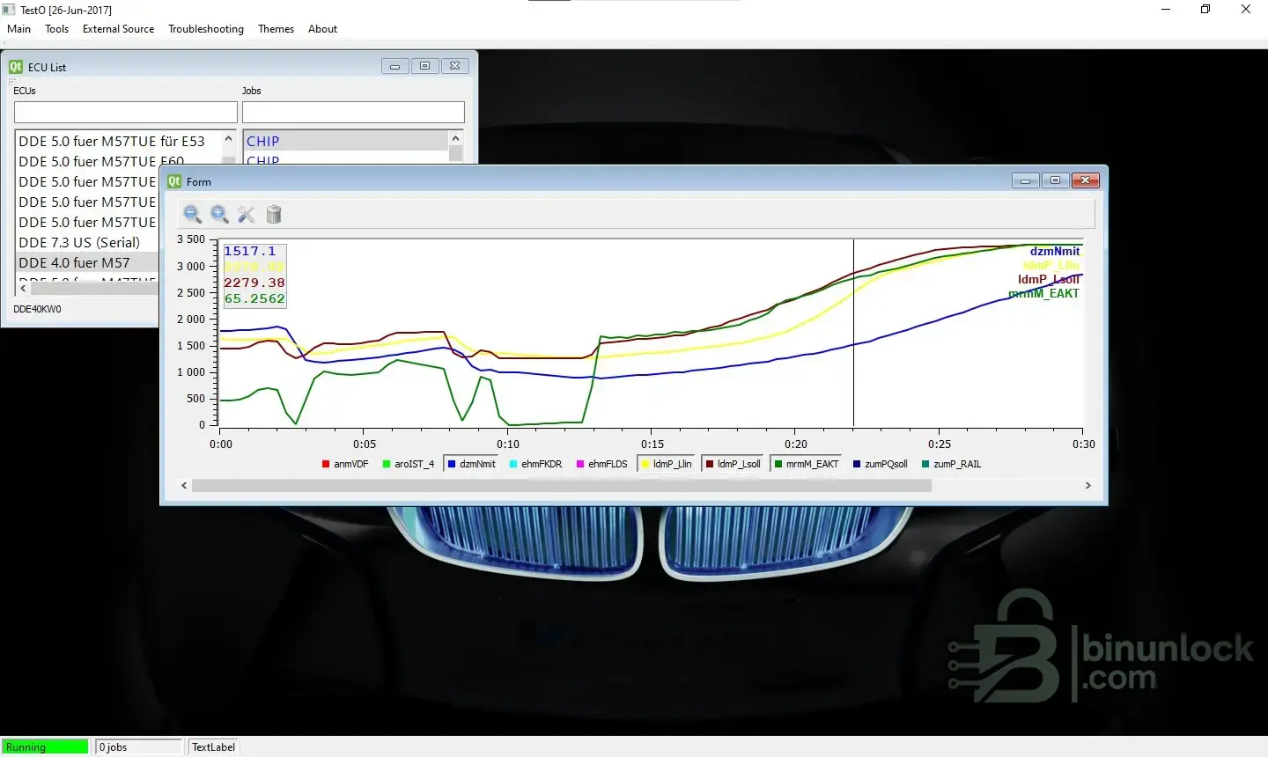Open the graph settings tools icon
The image size is (1268, 757).
click(x=247, y=214)
